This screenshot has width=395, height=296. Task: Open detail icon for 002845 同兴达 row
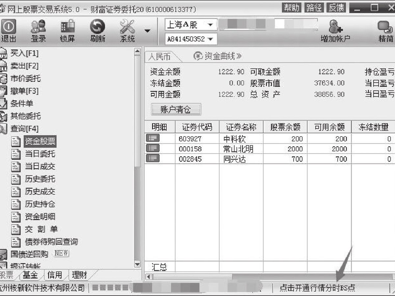(x=152, y=159)
